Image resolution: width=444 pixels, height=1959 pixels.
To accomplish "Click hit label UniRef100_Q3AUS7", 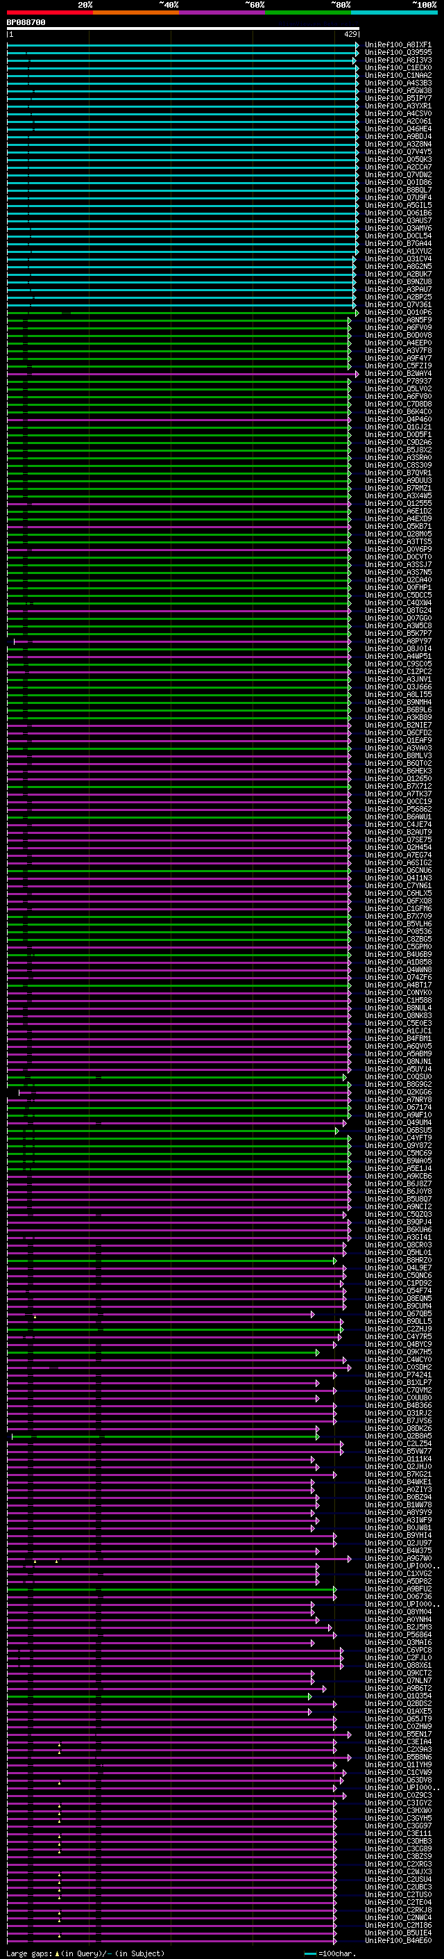I will [x=398, y=220].
